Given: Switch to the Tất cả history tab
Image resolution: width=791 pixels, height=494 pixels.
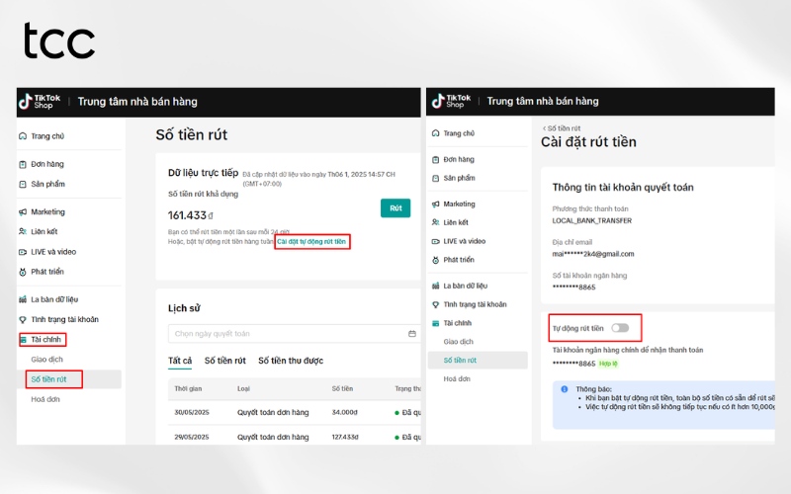Looking at the screenshot, I should pos(180,361).
